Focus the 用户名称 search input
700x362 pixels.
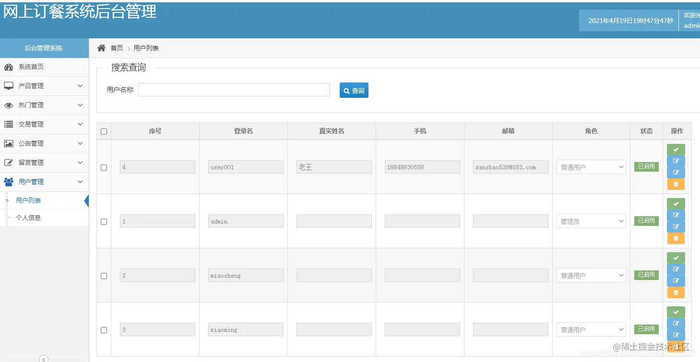pos(234,90)
